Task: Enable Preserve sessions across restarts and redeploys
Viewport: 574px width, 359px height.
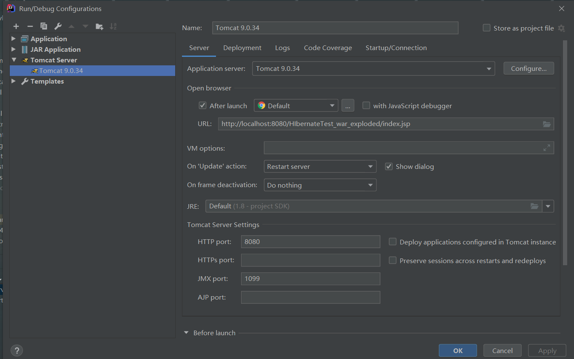Action: (x=393, y=261)
